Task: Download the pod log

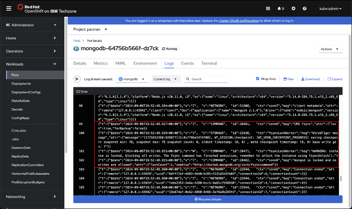Action: pyautogui.click(x=310, y=79)
